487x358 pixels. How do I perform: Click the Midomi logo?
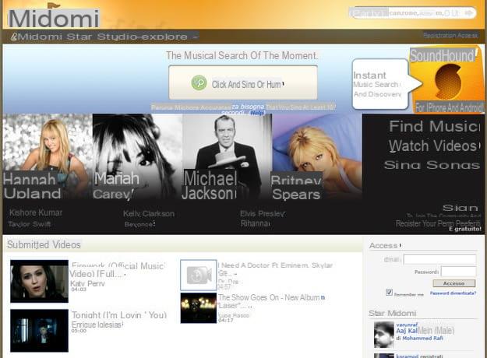coord(54,17)
